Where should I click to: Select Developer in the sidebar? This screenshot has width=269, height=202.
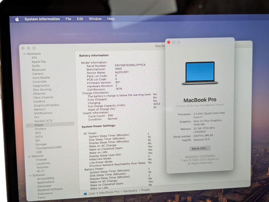pos(44,186)
